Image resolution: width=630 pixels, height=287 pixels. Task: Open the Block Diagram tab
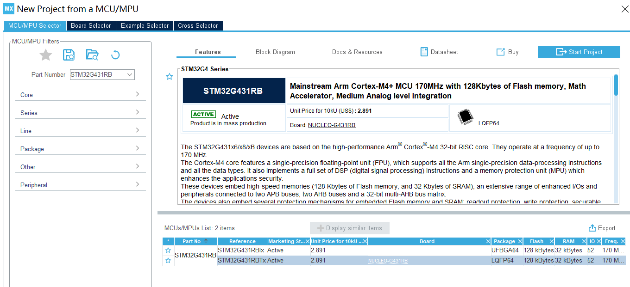(275, 52)
